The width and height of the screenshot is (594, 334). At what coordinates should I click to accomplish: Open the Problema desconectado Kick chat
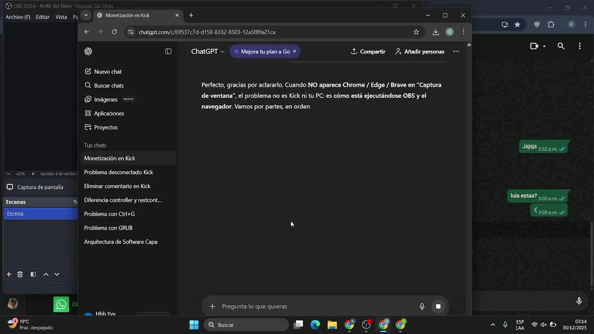click(x=129, y=172)
